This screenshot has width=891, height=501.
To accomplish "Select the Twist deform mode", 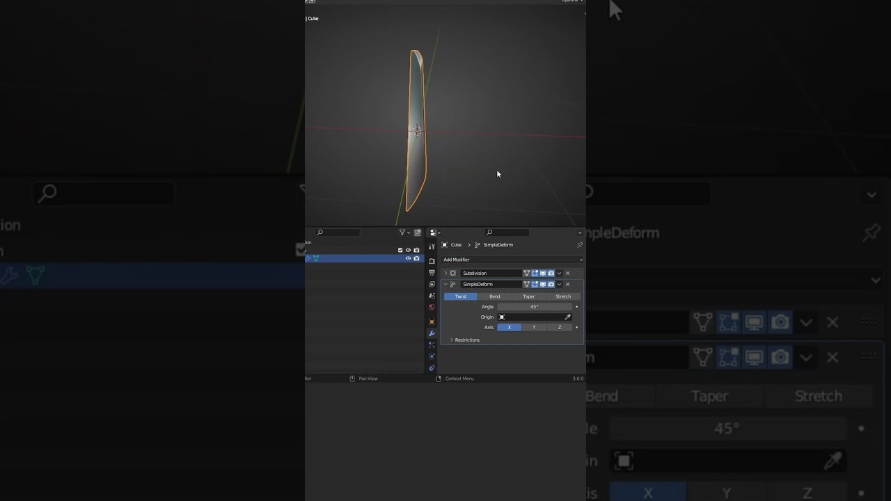I will [x=461, y=296].
